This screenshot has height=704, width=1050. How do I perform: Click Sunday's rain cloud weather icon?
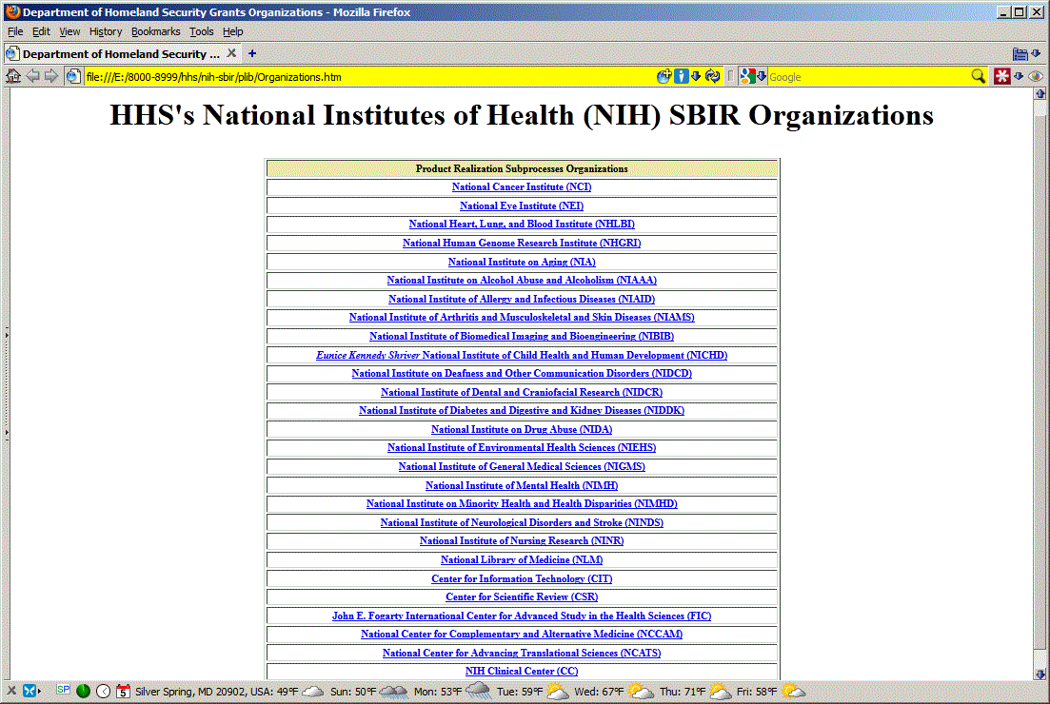pos(394,692)
